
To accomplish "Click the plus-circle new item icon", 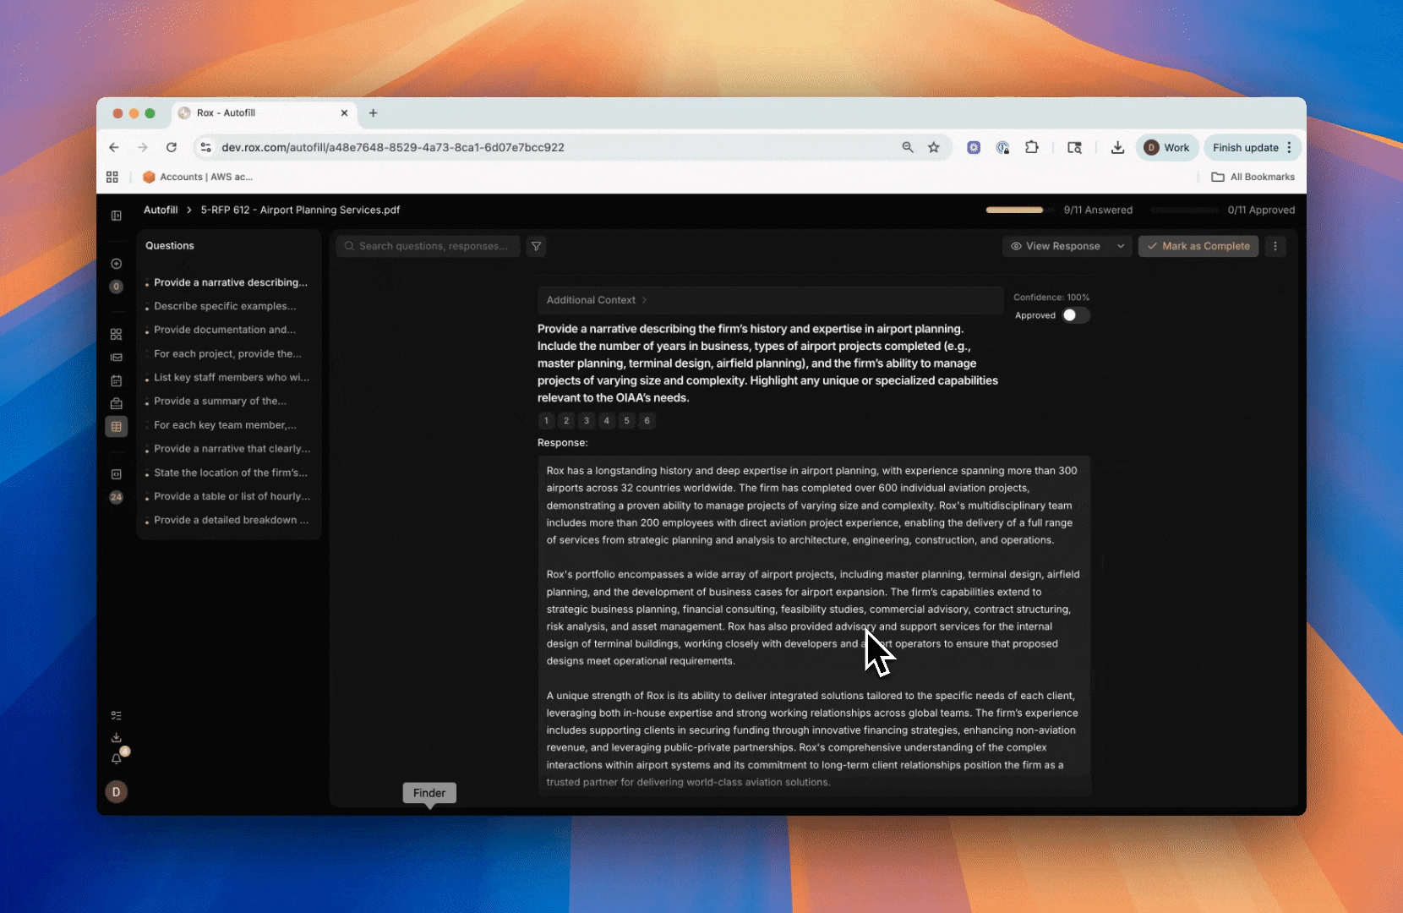I will (x=117, y=264).
